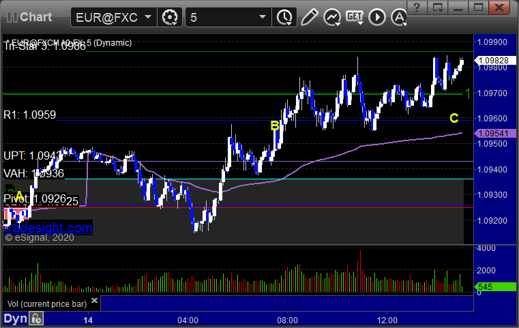
Task: Toggle the time lock icon beside Dyn
Action: [36, 318]
